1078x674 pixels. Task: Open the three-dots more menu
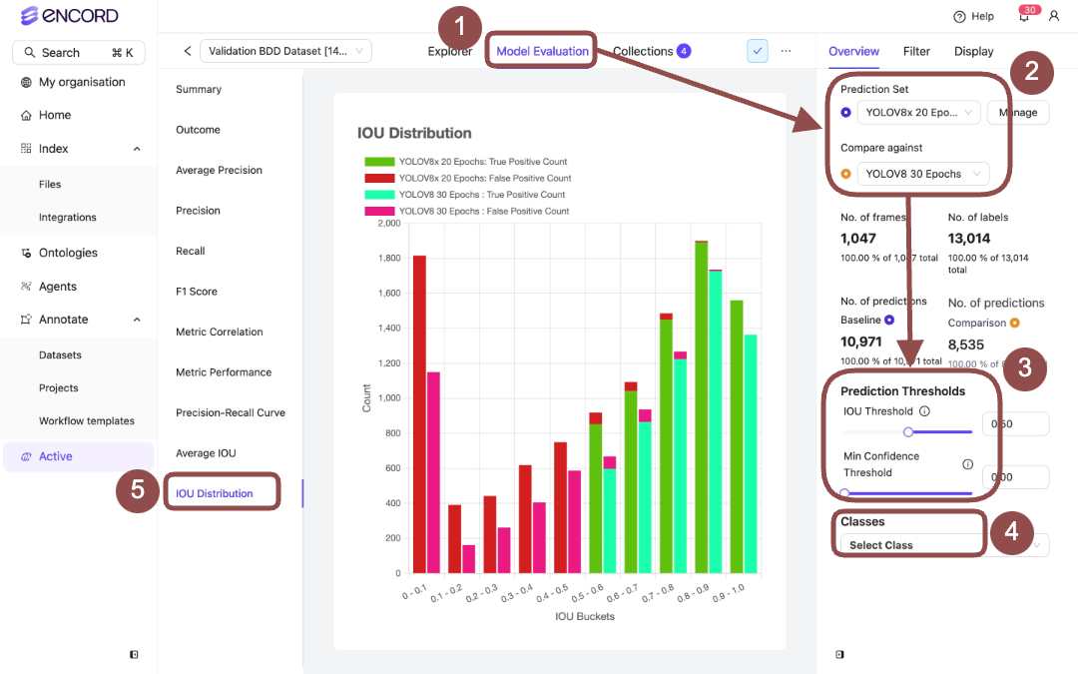(786, 51)
